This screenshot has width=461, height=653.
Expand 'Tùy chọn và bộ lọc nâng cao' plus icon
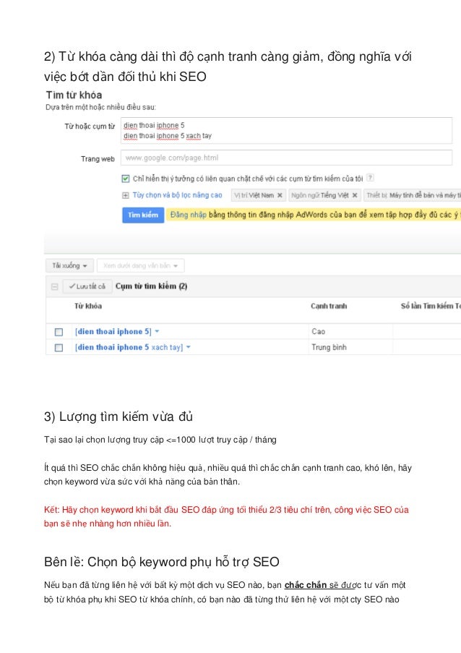(x=125, y=195)
